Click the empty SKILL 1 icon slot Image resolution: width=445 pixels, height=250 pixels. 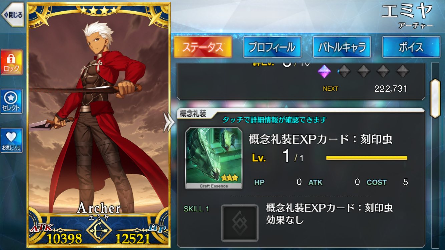click(240, 223)
